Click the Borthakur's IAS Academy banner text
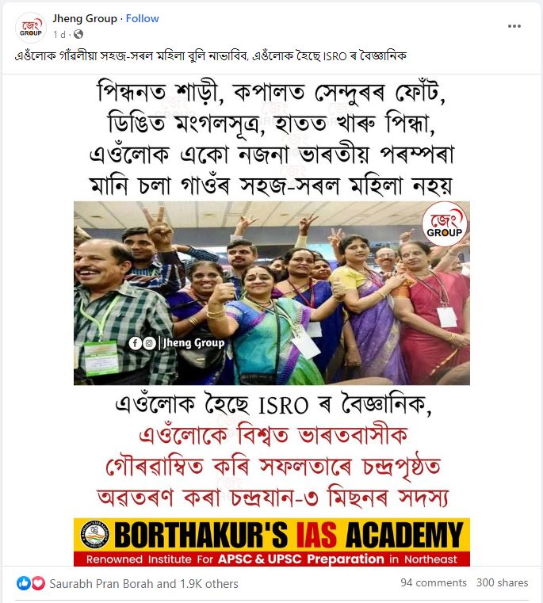 pos(289,535)
